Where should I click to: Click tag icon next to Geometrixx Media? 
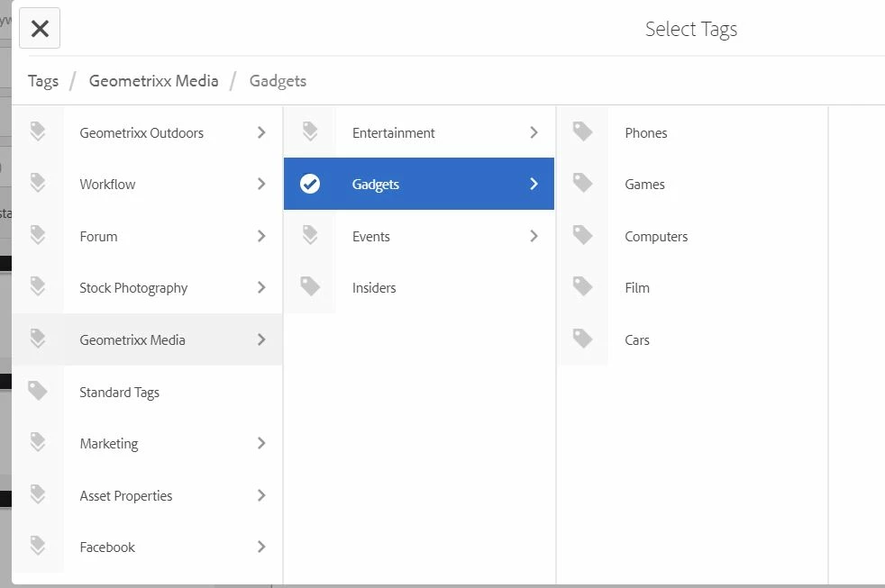pos(38,339)
